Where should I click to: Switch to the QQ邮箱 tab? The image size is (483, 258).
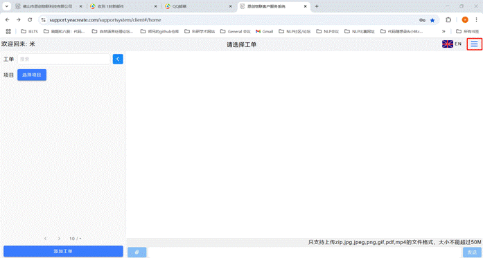[x=198, y=6]
